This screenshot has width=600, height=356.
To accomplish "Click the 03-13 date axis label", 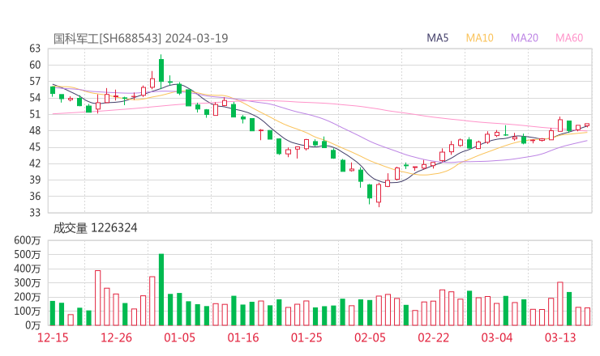I will pyautogui.click(x=560, y=337).
